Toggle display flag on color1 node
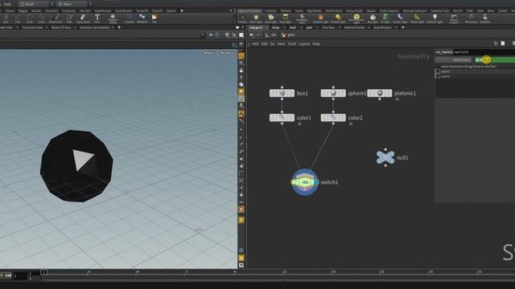The height and width of the screenshot is (289, 515). coord(292,118)
